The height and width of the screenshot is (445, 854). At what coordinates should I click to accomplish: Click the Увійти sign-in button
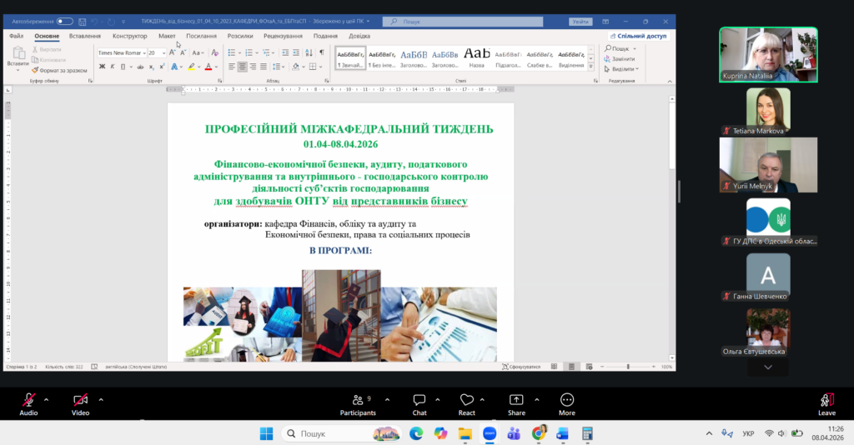tap(580, 22)
